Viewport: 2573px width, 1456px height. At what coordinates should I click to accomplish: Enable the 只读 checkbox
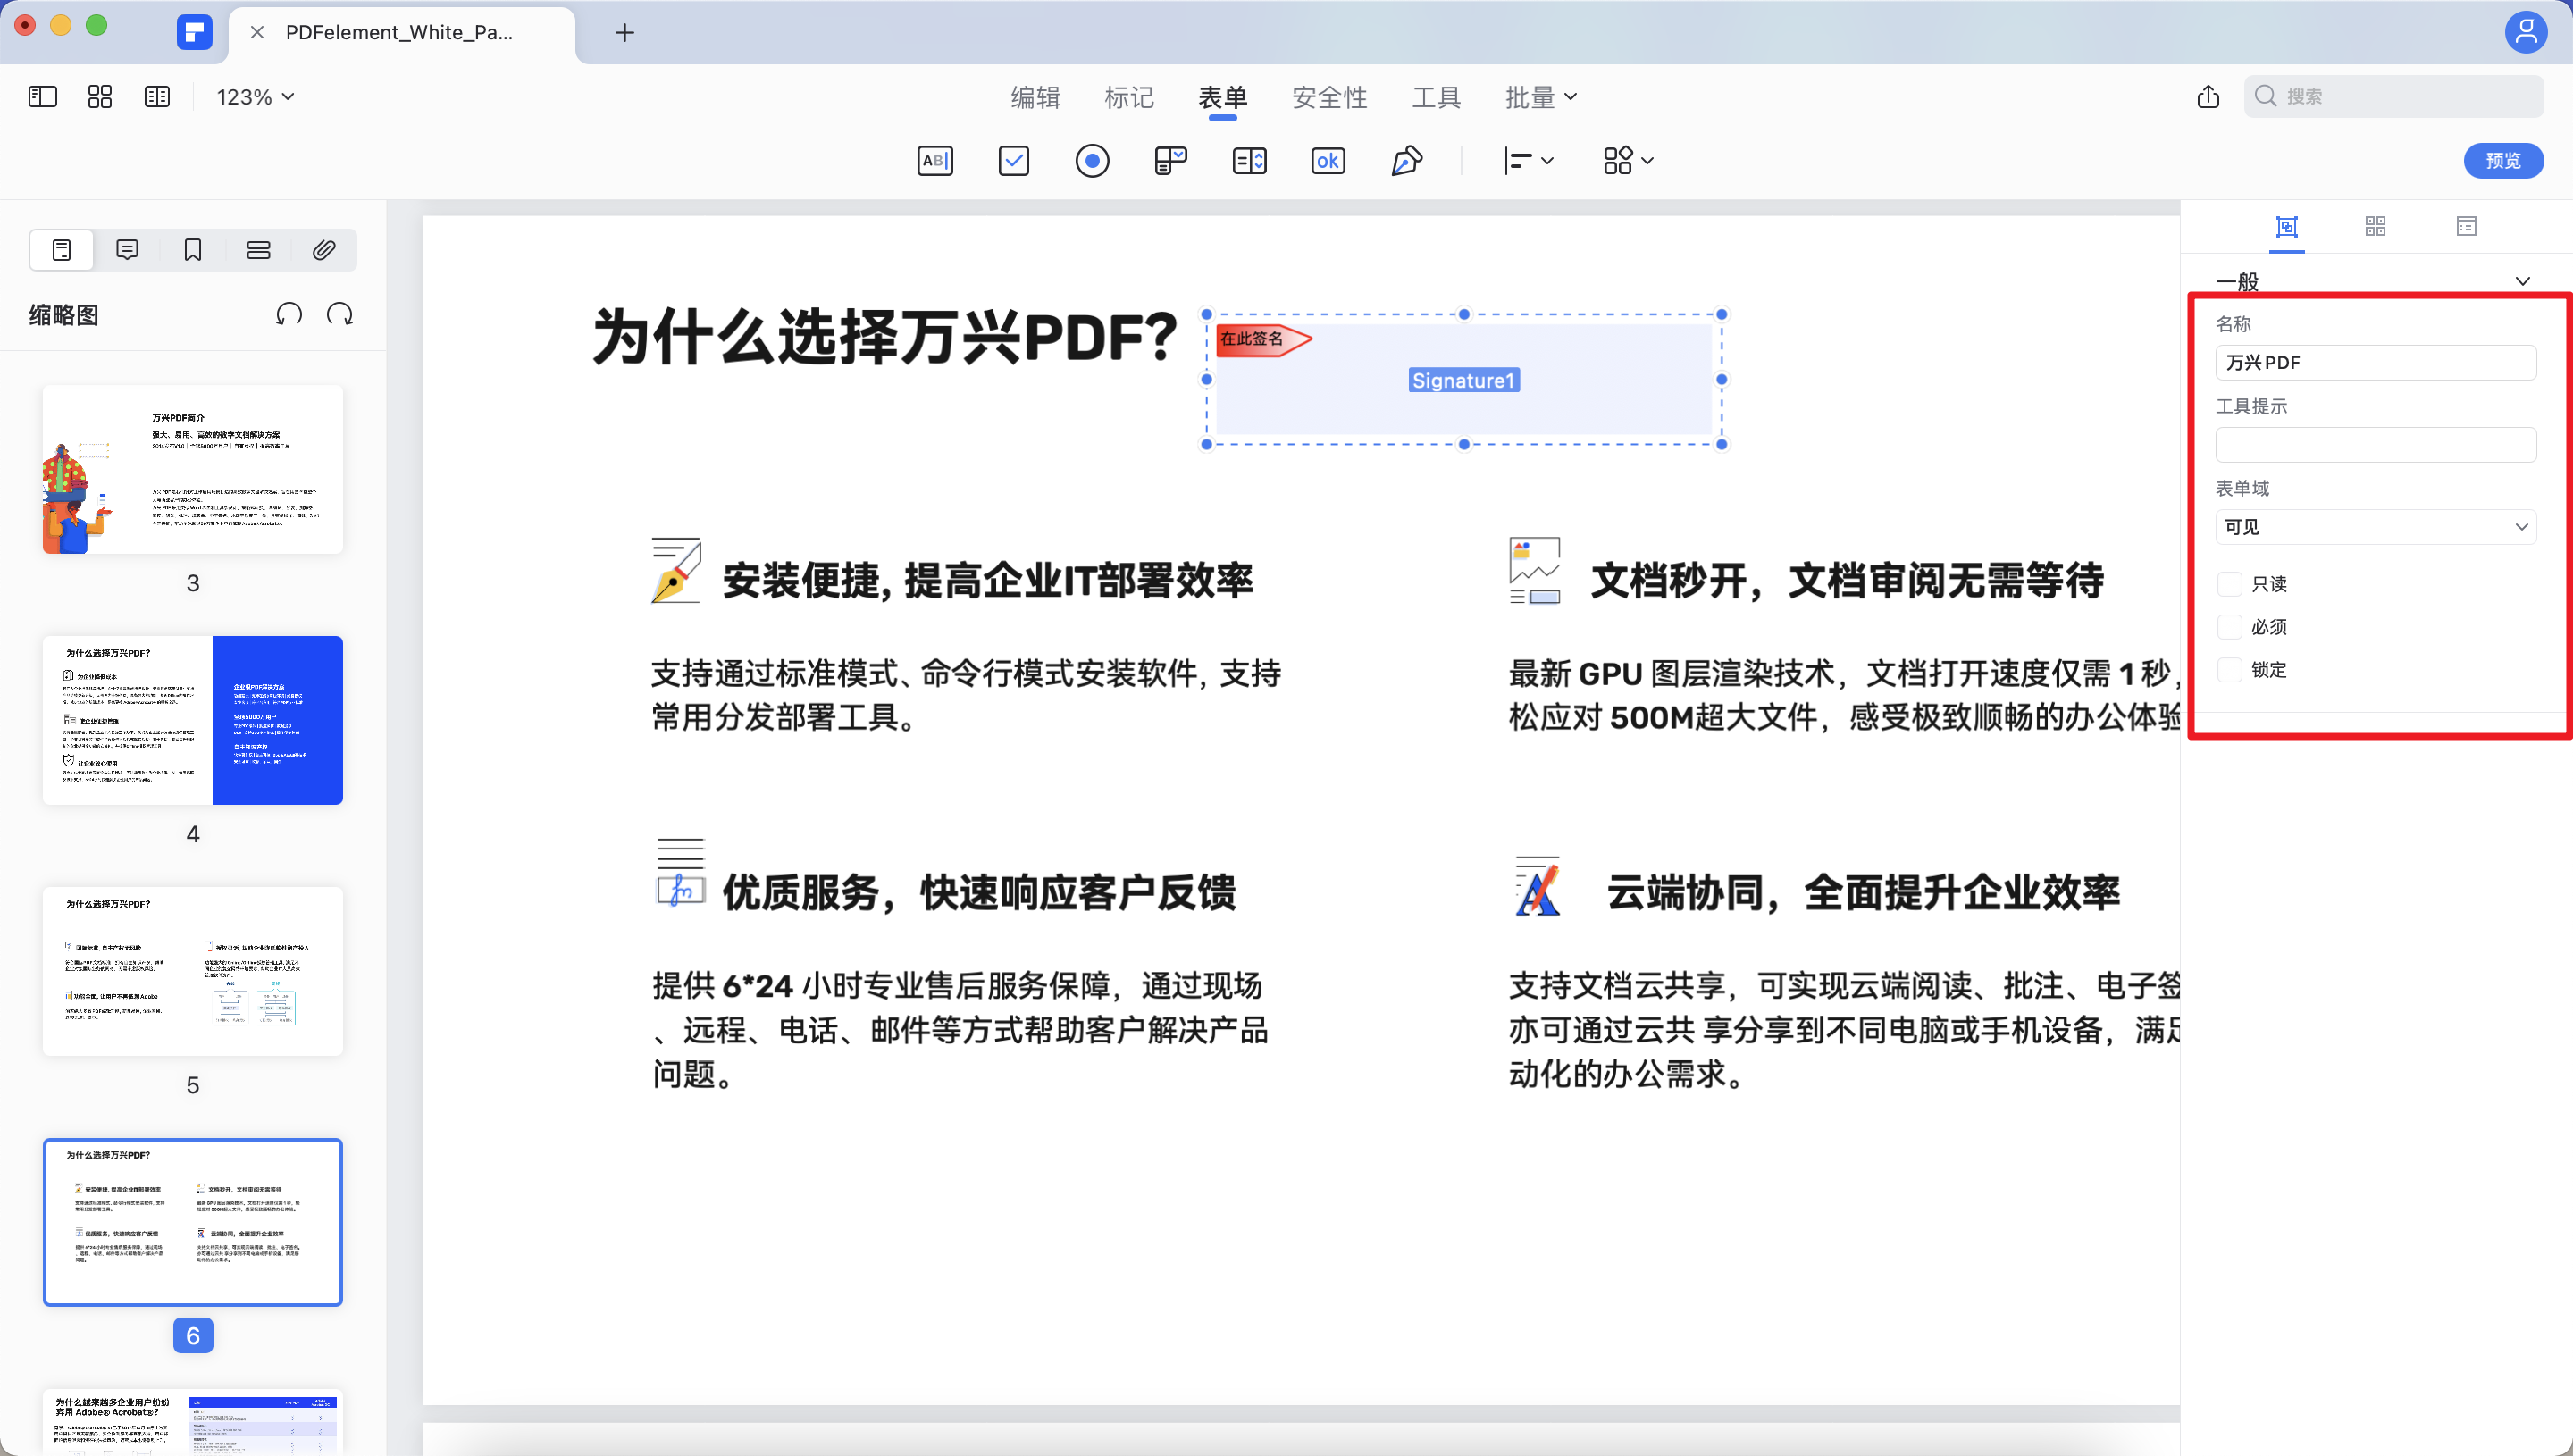pyautogui.click(x=2228, y=583)
